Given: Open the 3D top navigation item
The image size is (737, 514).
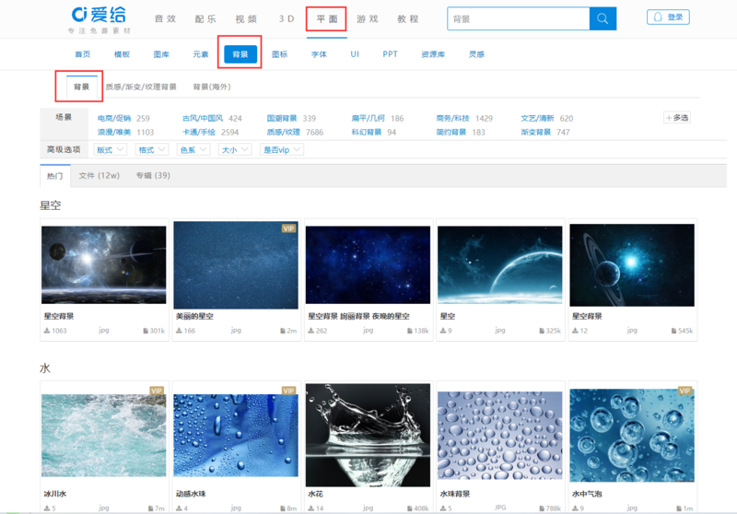Looking at the screenshot, I should pos(287,18).
